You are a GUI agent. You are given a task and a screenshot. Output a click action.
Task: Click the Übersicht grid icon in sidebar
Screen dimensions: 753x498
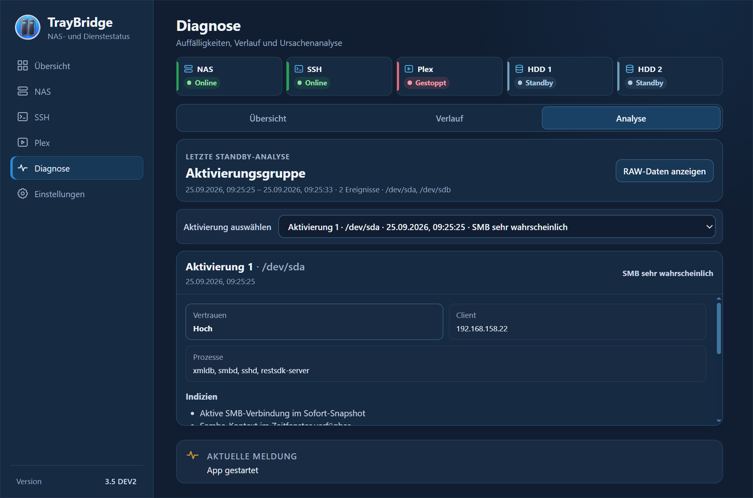tap(22, 65)
